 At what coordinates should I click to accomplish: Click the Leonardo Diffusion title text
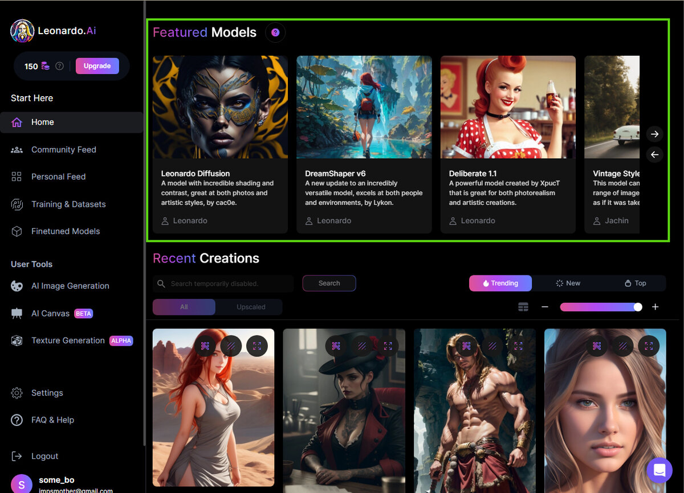pos(196,174)
